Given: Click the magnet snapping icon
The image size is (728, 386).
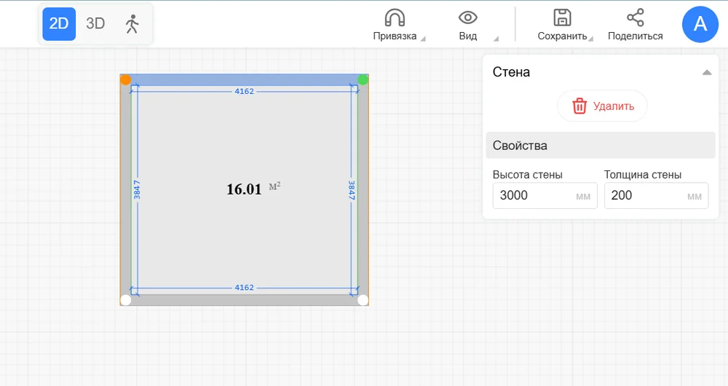Looking at the screenshot, I should pos(395,18).
